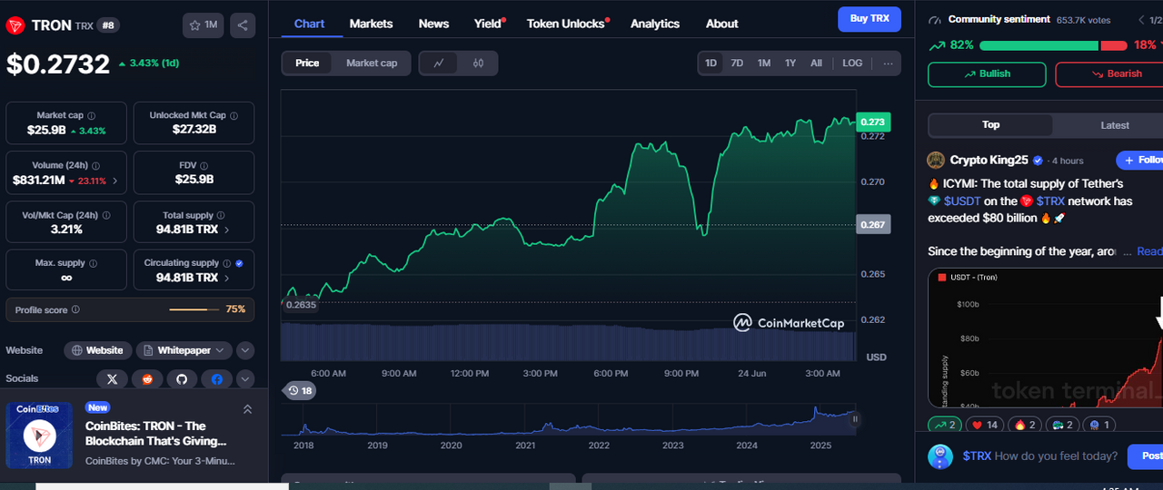Image resolution: width=1163 pixels, height=490 pixels.
Task: Click the heart reaction with 14
Action: [986, 425]
